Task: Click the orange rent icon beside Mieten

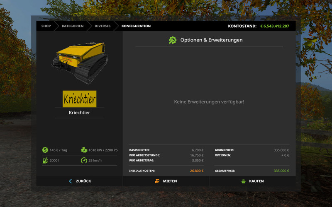Action: point(157,181)
